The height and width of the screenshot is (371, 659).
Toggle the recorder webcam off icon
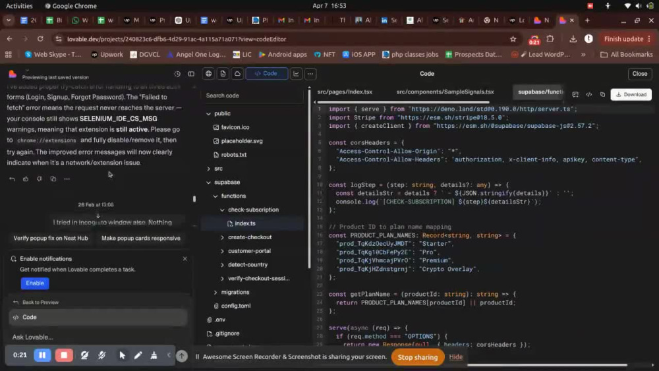pyautogui.click(x=84, y=355)
